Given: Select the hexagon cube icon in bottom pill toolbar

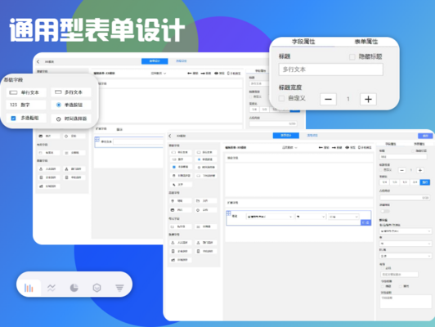Looking at the screenshot, I should pos(96,288).
